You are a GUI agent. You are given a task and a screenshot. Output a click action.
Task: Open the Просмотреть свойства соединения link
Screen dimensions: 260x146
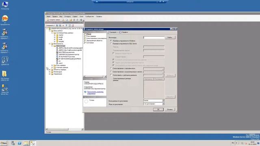coord(95,92)
